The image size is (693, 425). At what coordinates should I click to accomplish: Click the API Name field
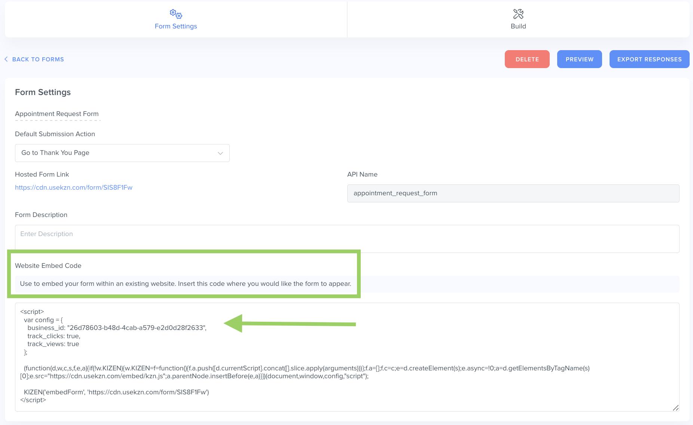tap(513, 193)
